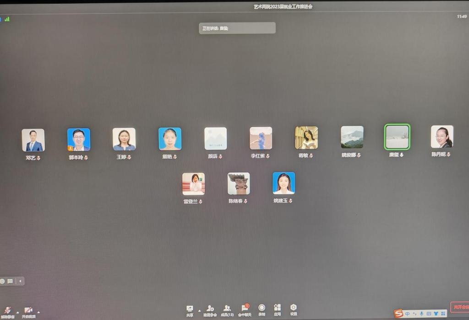Image resolution: width=469 pixels, height=320 pixels.
Task: Click the 邀请参会 invite icon
Action: pyautogui.click(x=210, y=309)
